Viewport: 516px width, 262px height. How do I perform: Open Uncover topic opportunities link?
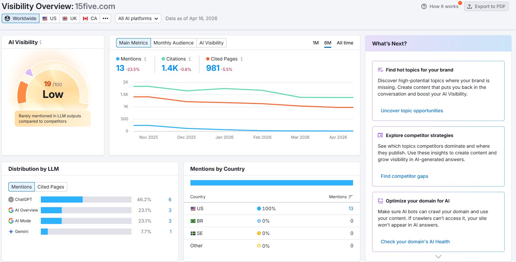(412, 111)
